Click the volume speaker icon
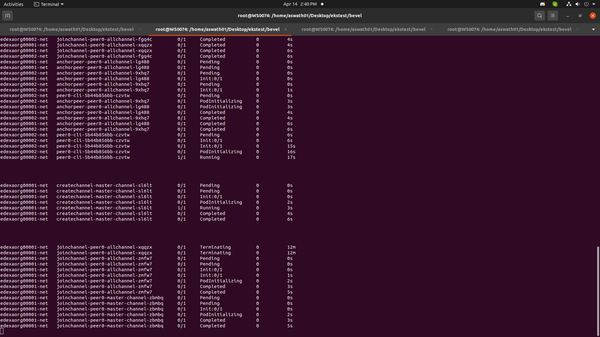The width and height of the screenshot is (600, 337). pos(577,4)
